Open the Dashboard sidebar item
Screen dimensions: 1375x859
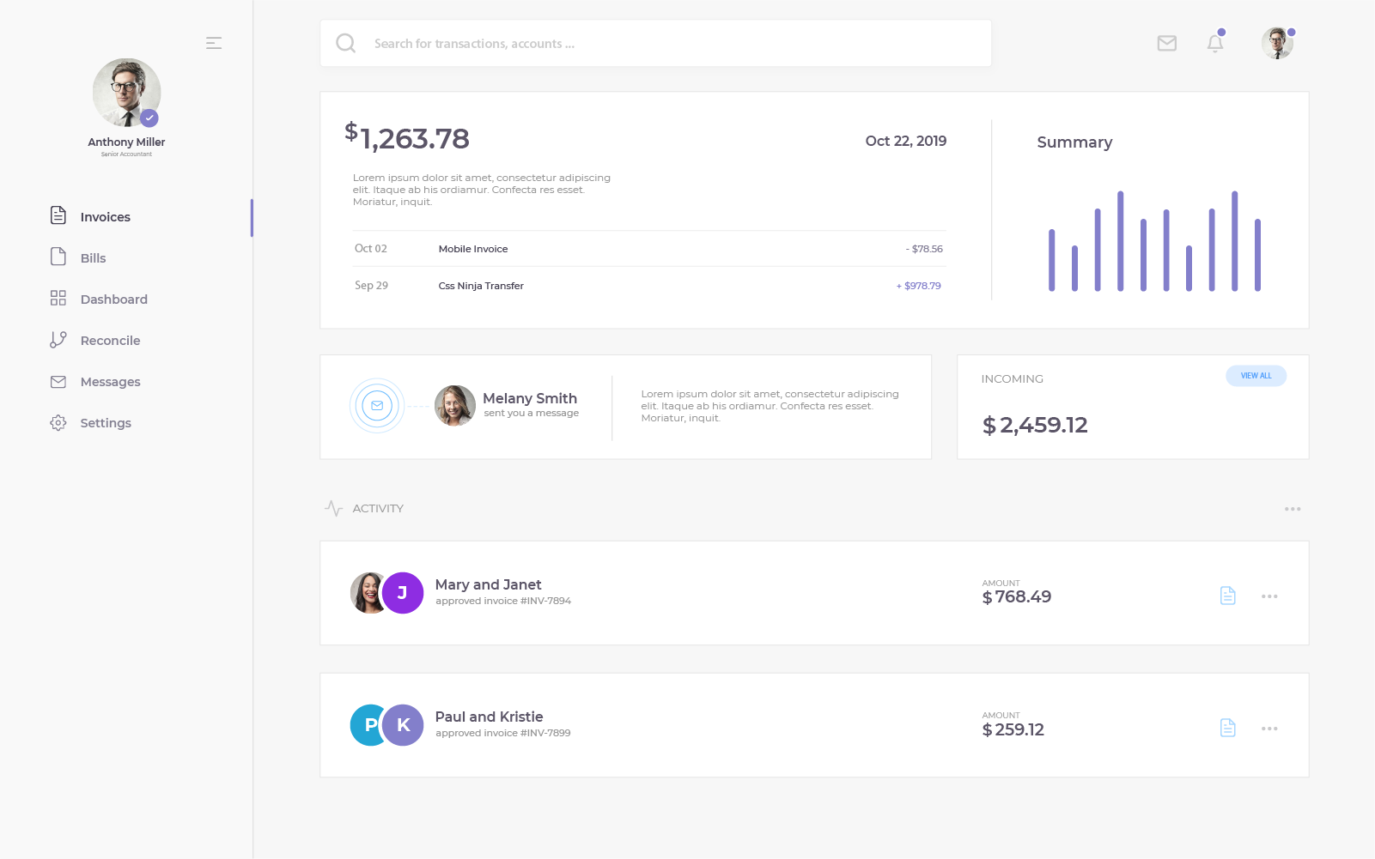point(113,299)
